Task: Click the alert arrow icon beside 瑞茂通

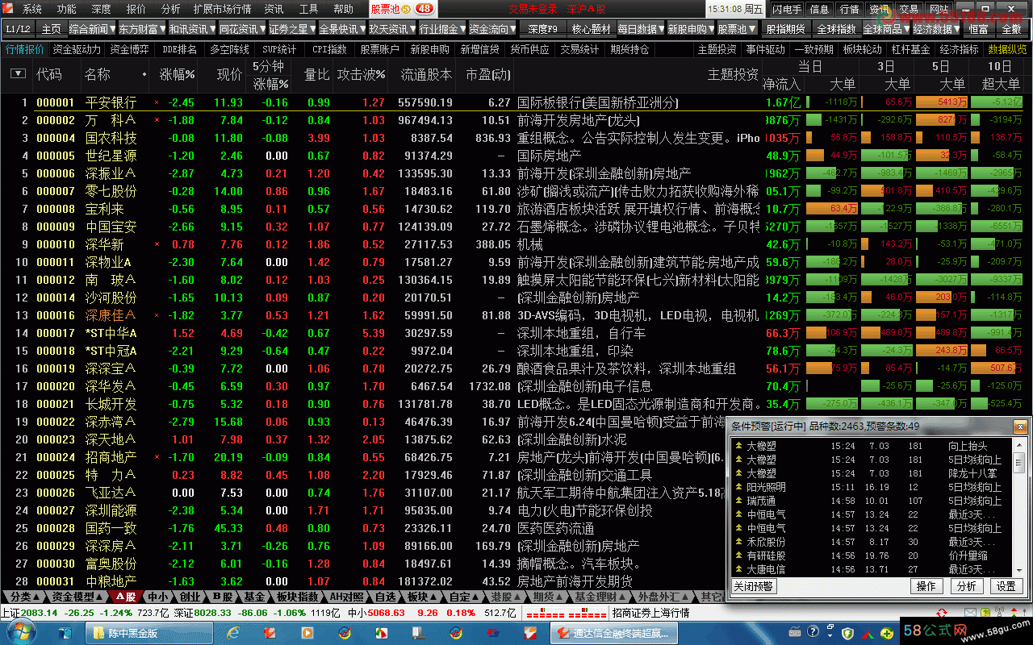Action: pyautogui.click(x=738, y=501)
